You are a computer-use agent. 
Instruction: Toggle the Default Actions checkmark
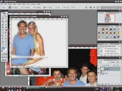pyautogui.click(x=99, y=46)
